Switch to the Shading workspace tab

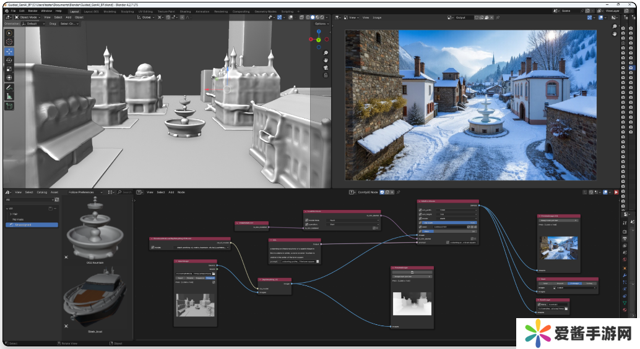(185, 11)
